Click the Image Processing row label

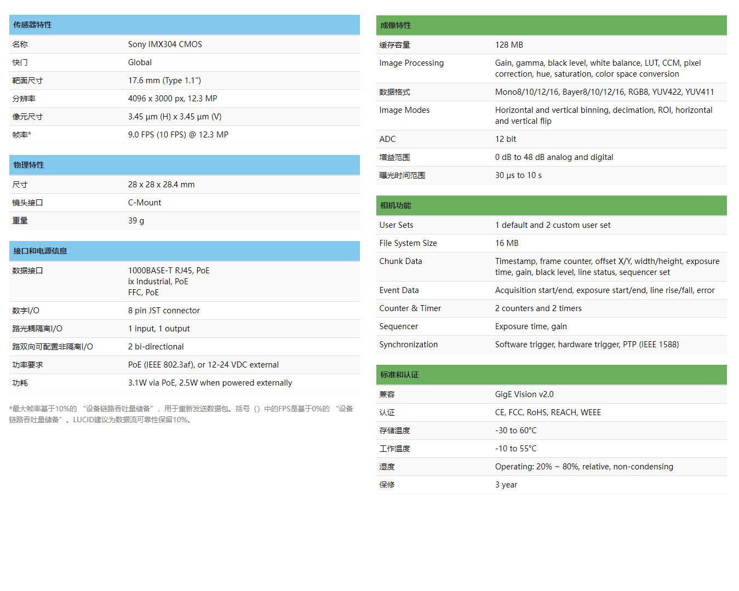tap(411, 63)
